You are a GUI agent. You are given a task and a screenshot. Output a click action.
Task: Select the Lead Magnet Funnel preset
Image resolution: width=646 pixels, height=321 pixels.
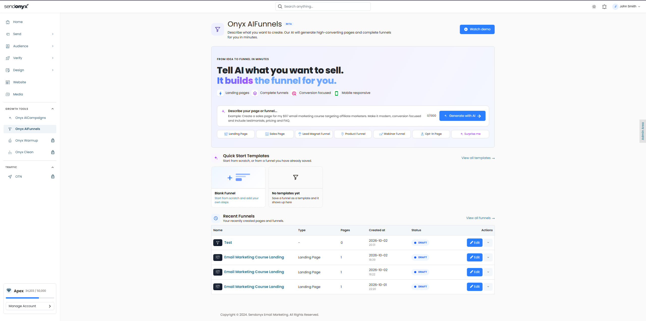314,134
